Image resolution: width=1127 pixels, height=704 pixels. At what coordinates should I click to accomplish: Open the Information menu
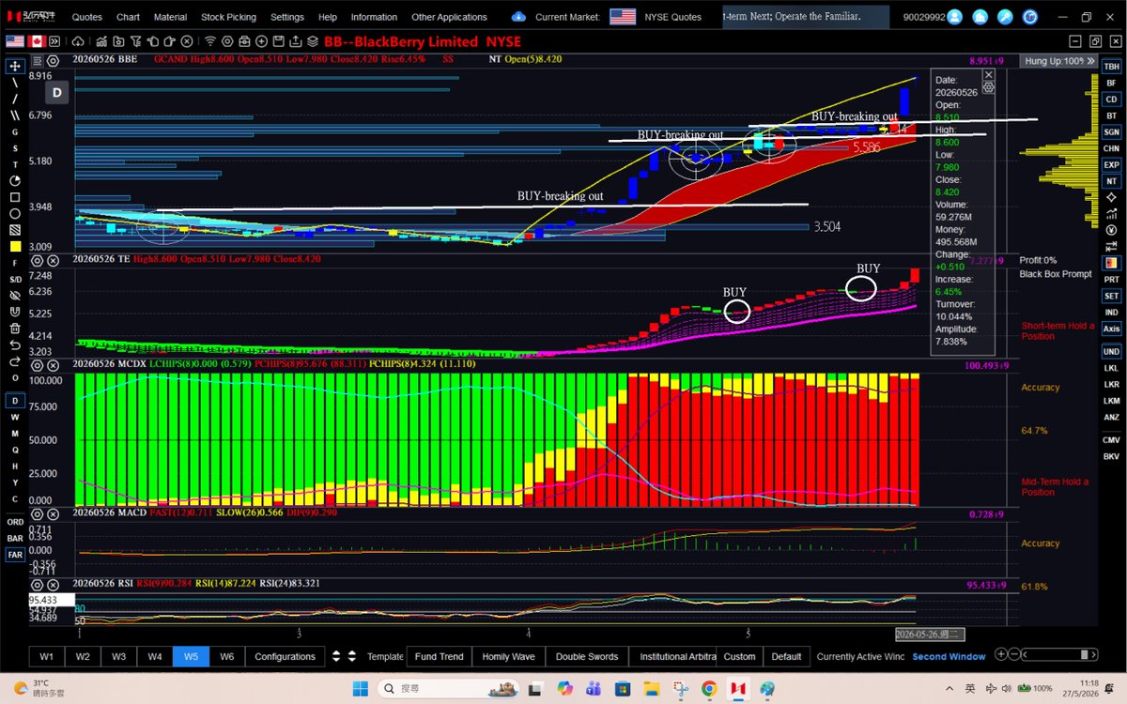coord(374,17)
